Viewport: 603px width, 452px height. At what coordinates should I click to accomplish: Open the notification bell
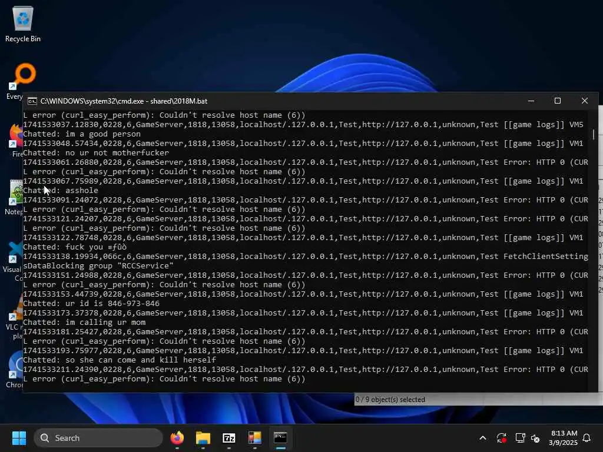pyautogui.click(x=587, y=438)
